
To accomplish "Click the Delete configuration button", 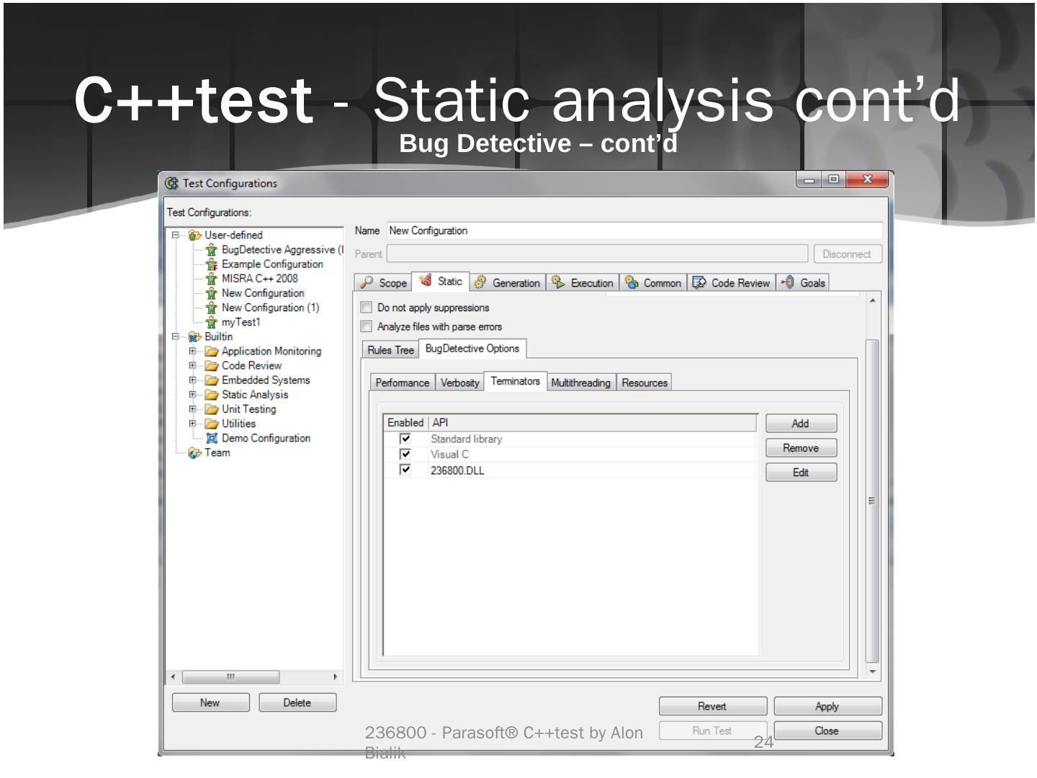I will [297, 702].
